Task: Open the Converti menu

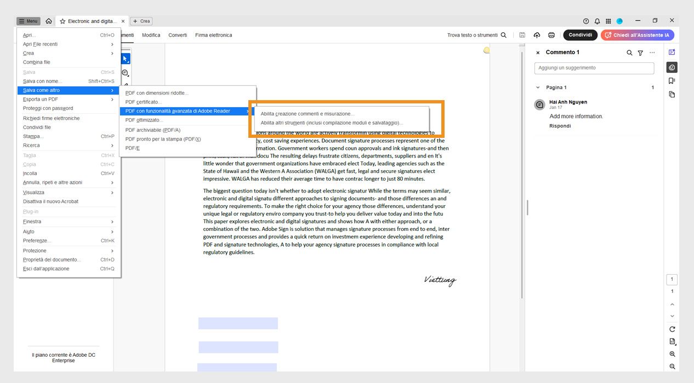Action: click(178, 34)
